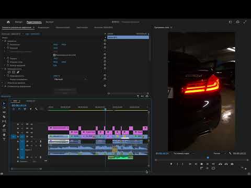Click the Program Monitor scrub bar playhead
This screenshot has height=188, width=251.
click(x=208, y=158)
